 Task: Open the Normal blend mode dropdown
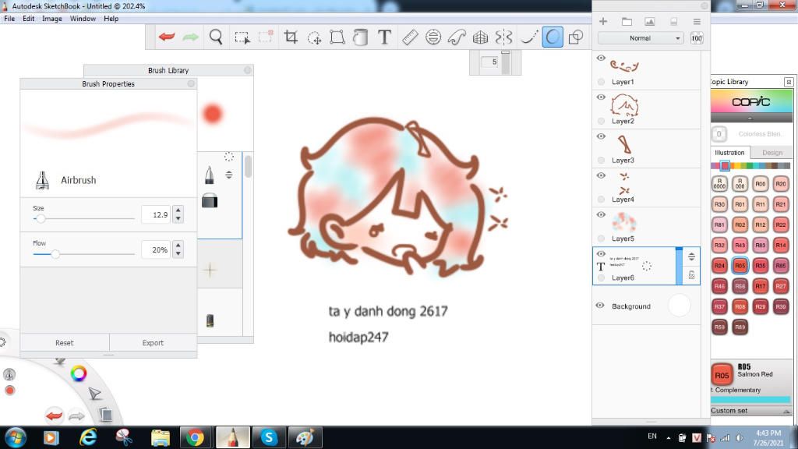click(641, 38)
